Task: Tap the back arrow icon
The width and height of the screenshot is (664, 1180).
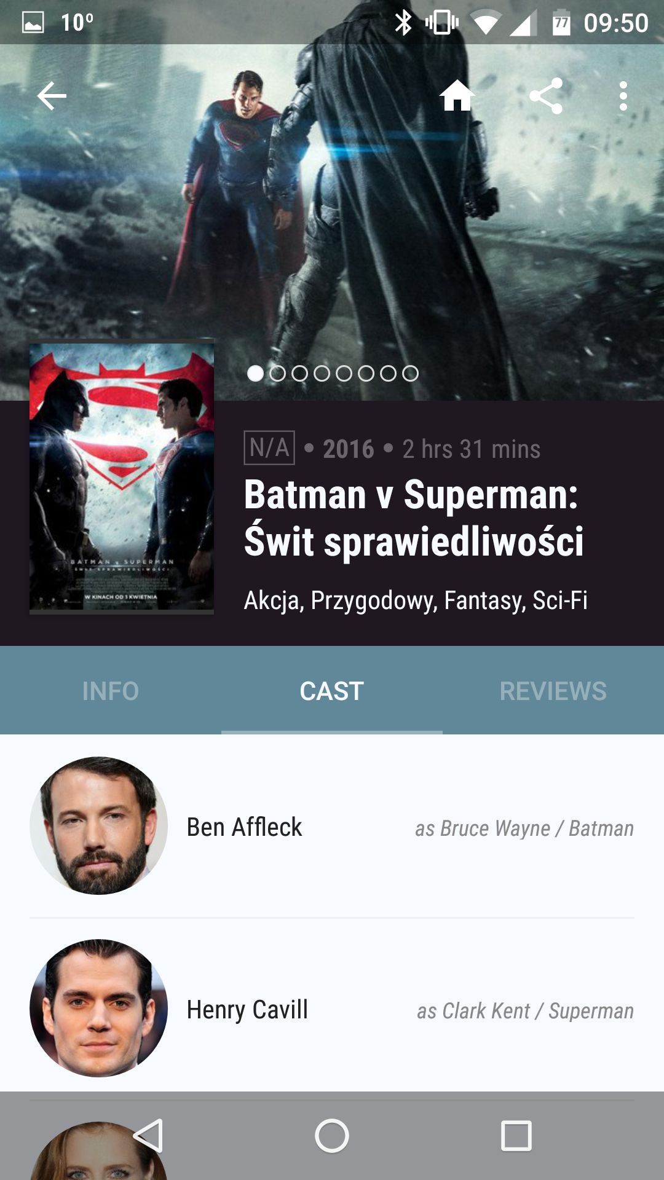Action: [x=52, y=96]
